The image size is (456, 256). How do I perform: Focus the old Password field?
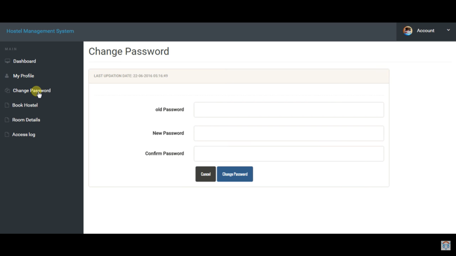tap(289, 110)
